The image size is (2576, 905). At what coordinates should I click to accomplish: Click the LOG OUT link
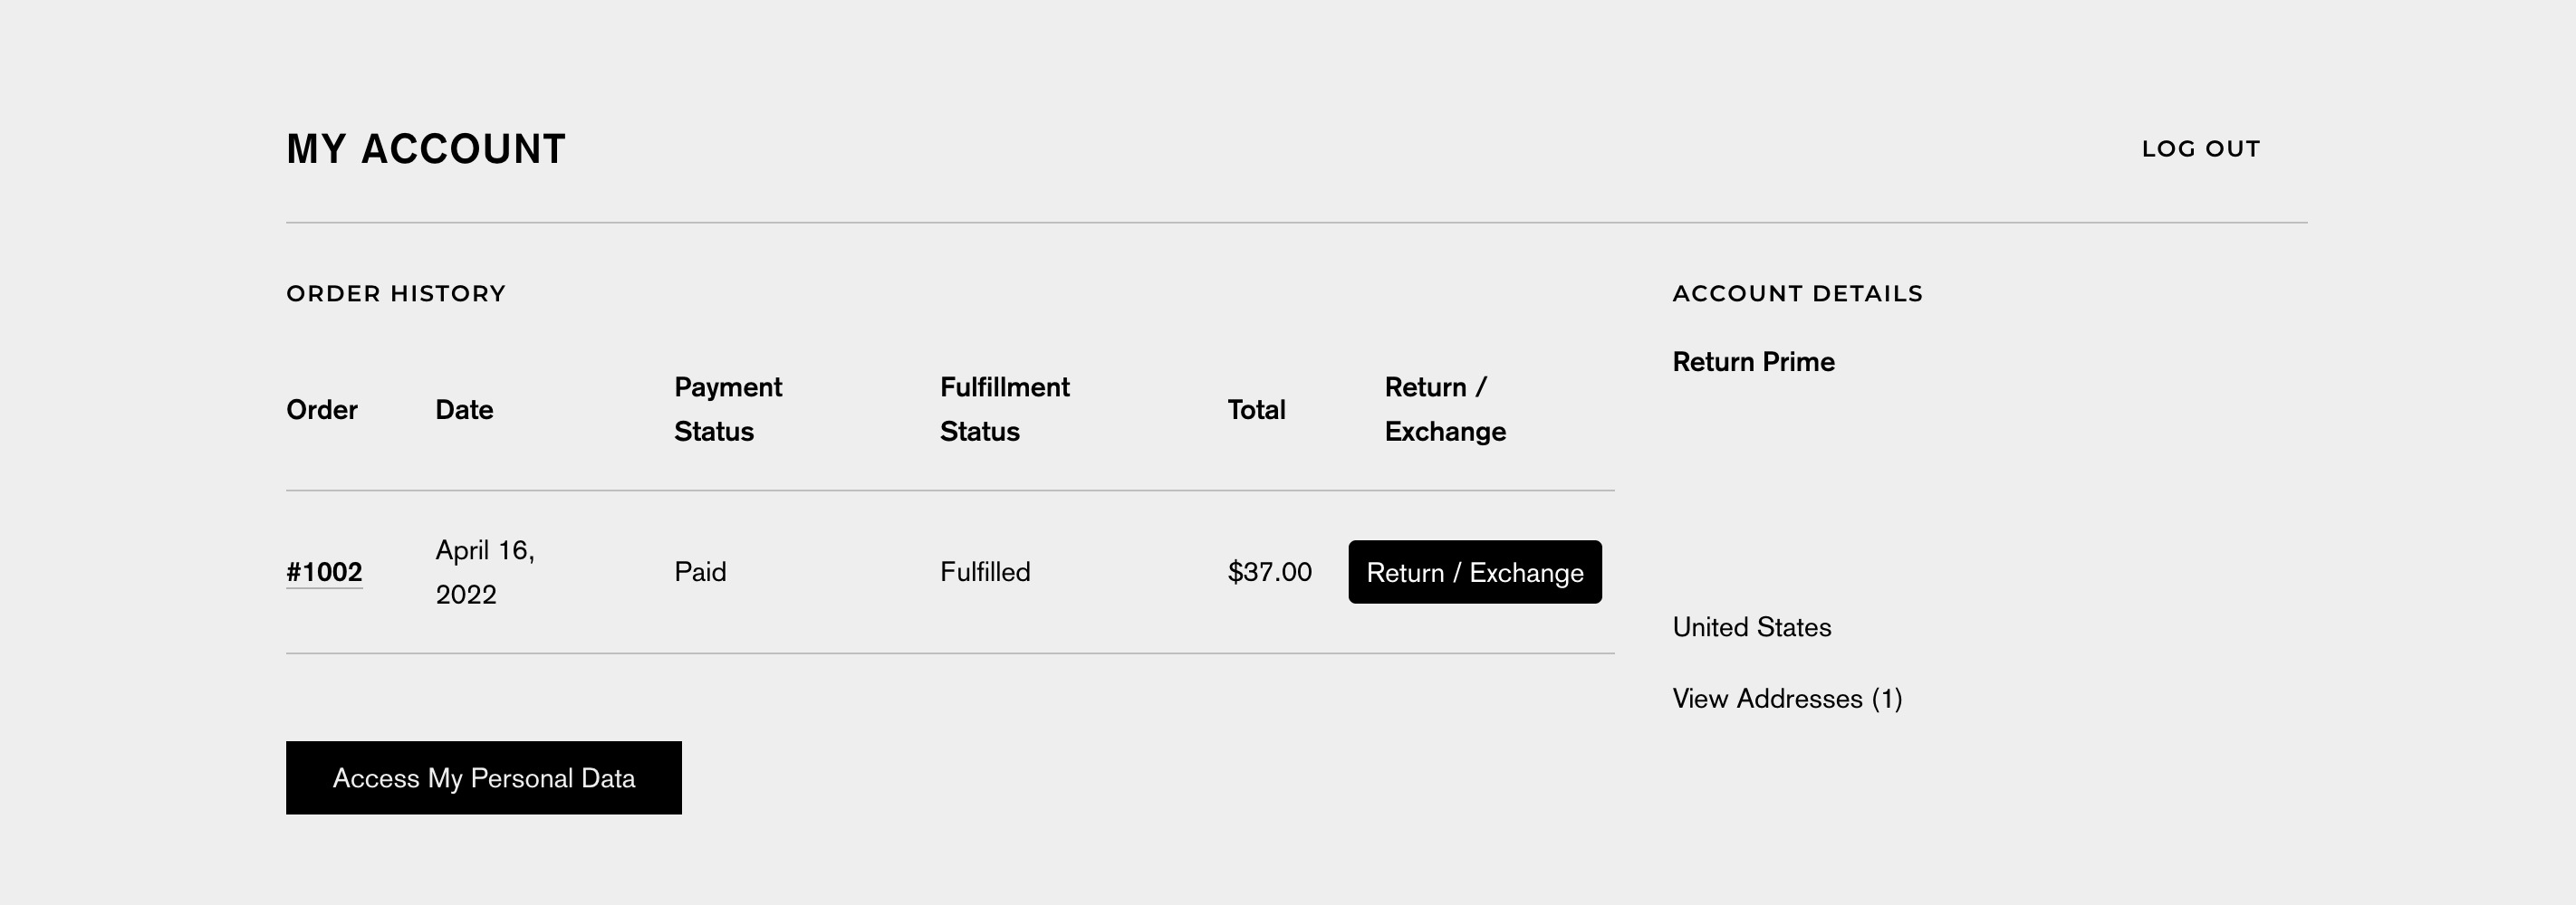point(2200,148)
